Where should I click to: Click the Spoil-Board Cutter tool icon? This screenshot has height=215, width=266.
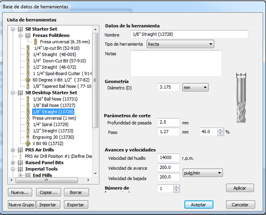[28, 74]
